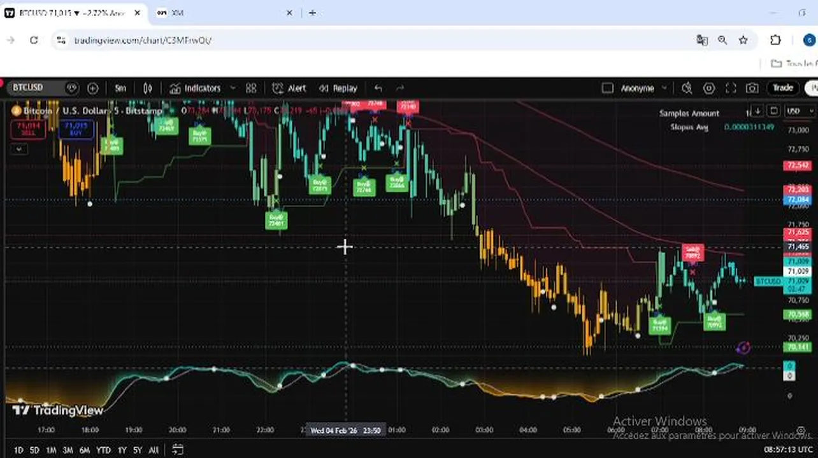Open the go-to-date calendar icon
818x458 pixels.
tap(178, 450)
